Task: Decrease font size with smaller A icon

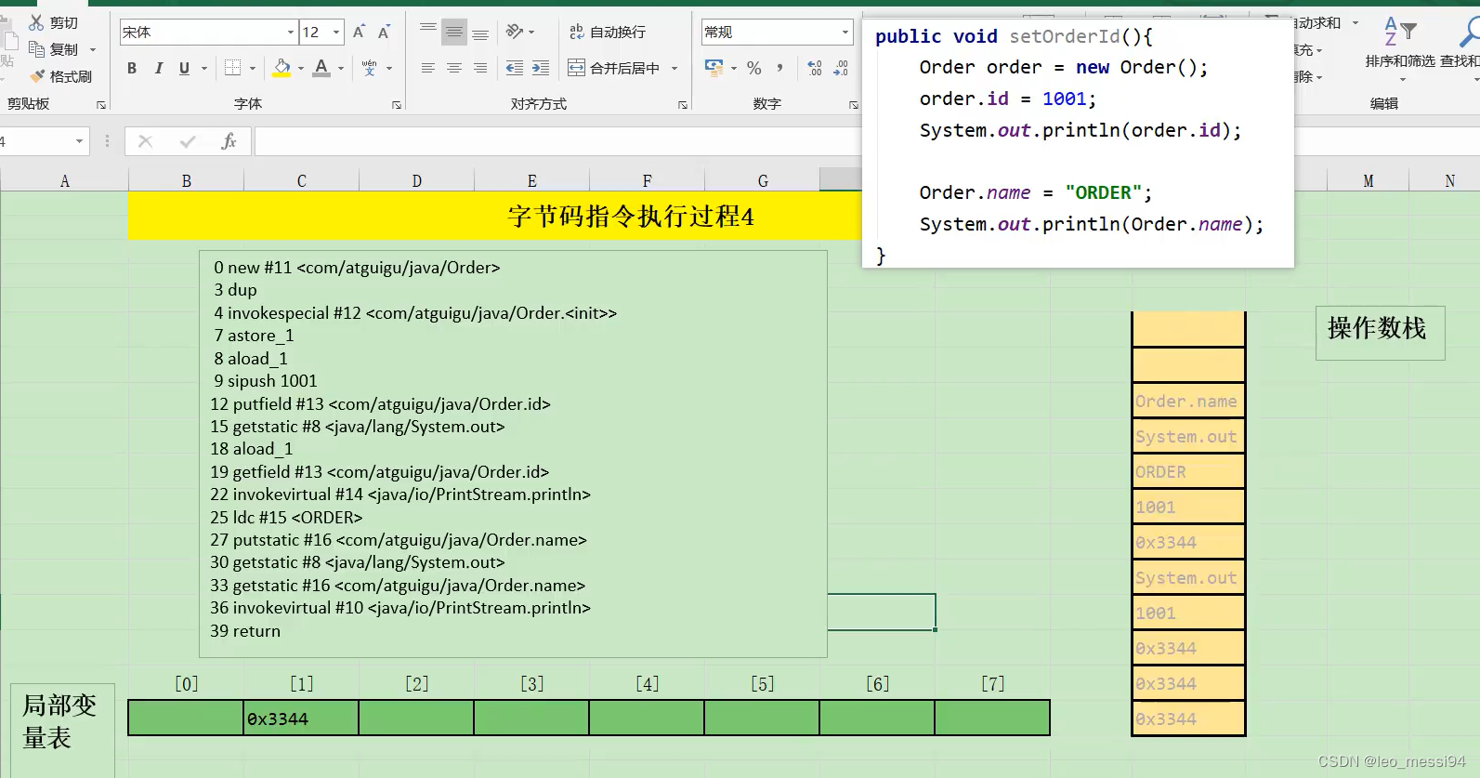Action: [384, 32]
